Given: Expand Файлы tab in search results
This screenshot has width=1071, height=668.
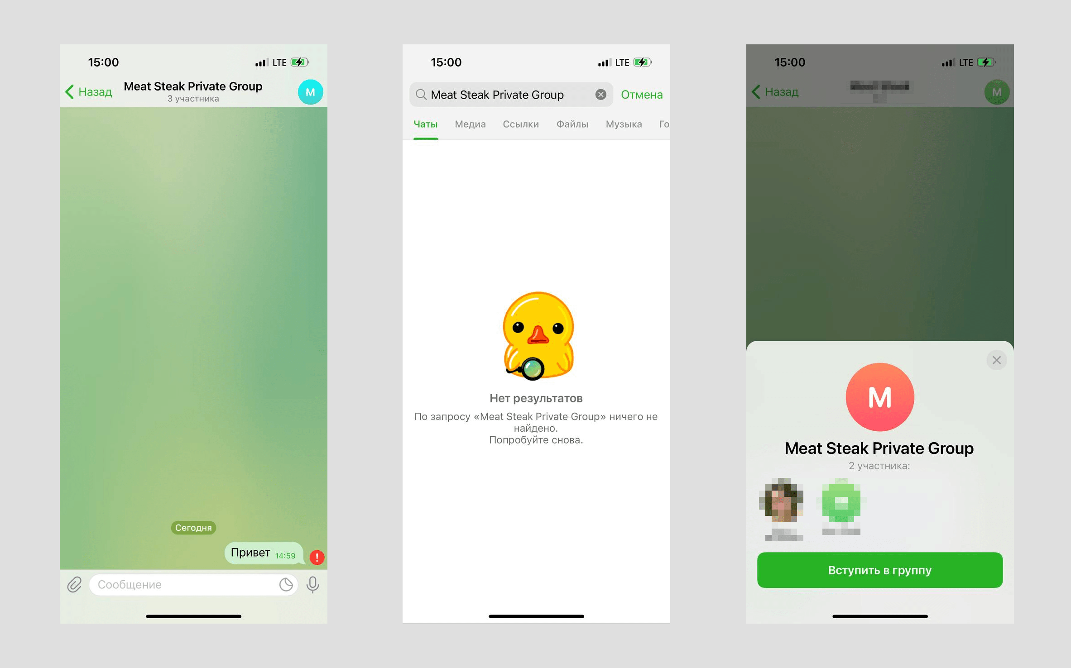Looking at the screenshot, I should coord(572,124).
